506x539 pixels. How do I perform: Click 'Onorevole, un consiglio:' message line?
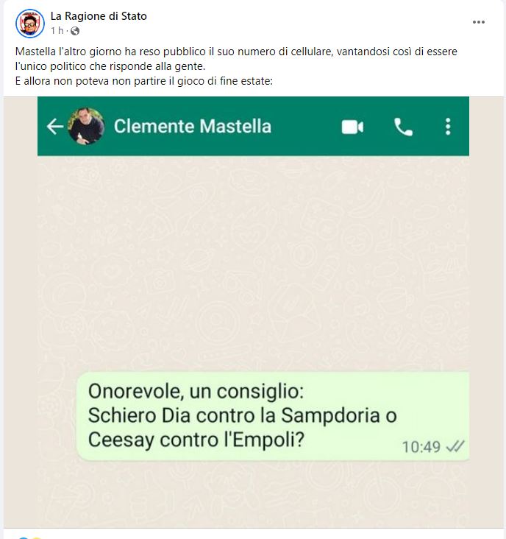click(x=196, y=392)
